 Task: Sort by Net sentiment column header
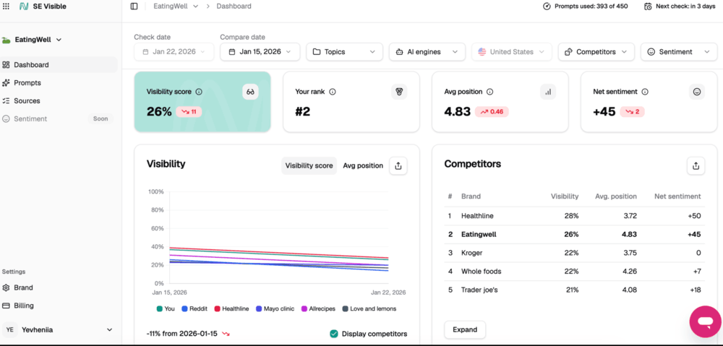pos(677,196)
